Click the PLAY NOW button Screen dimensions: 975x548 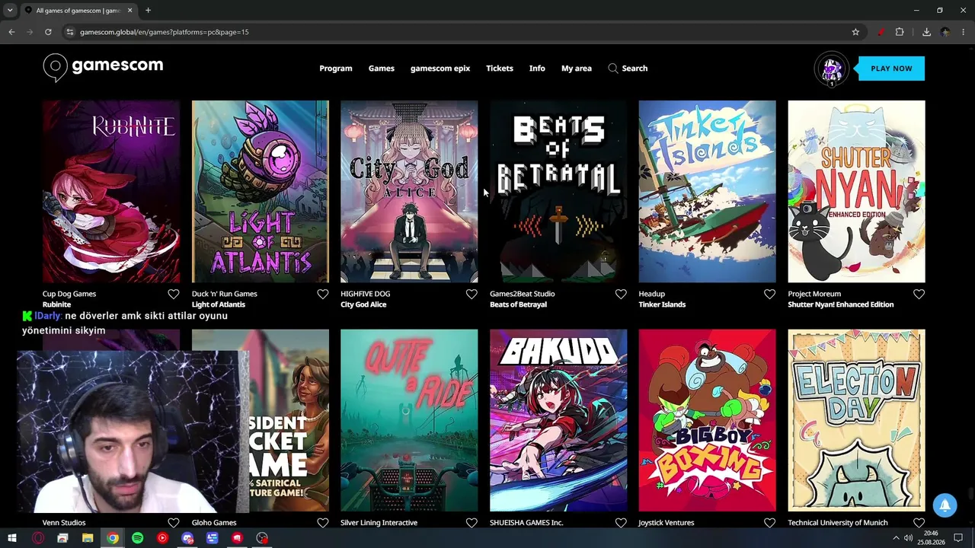click(891, 68)
